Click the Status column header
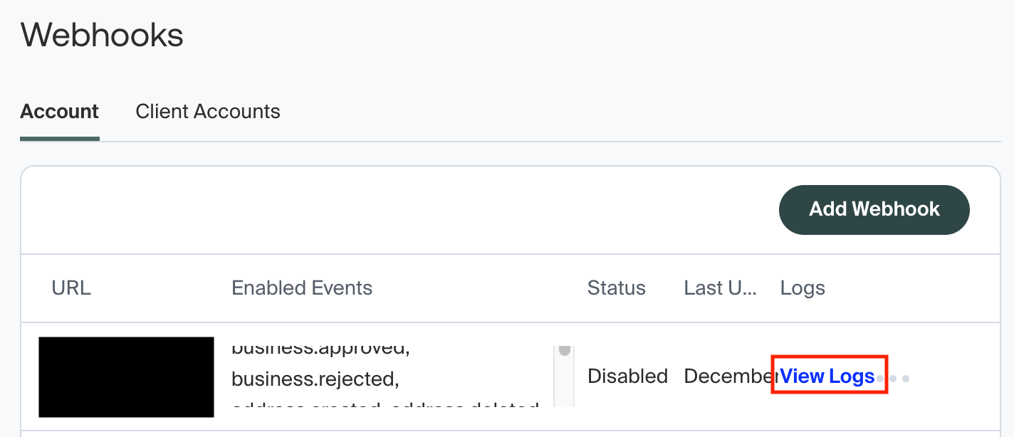This screenshot has height=437, width=1014. [616, 288]
